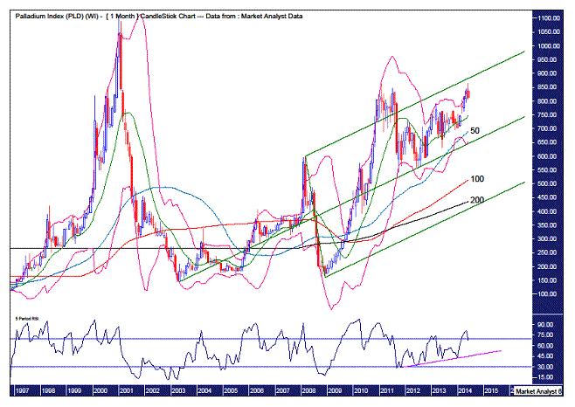Select the 2012 year marker on time axis

tap(413, 391)
